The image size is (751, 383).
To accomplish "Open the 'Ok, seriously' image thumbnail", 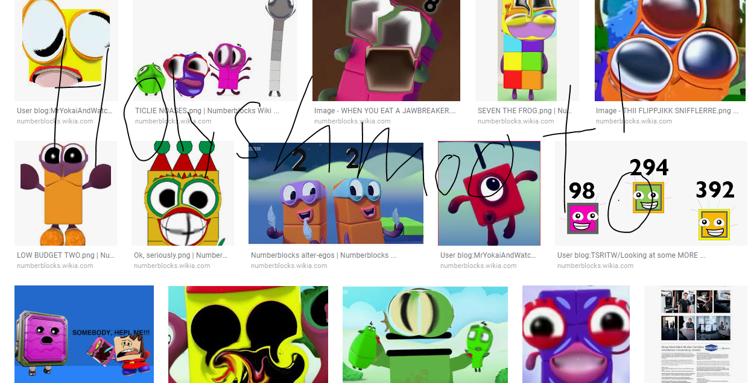I will tap(183, 193).
